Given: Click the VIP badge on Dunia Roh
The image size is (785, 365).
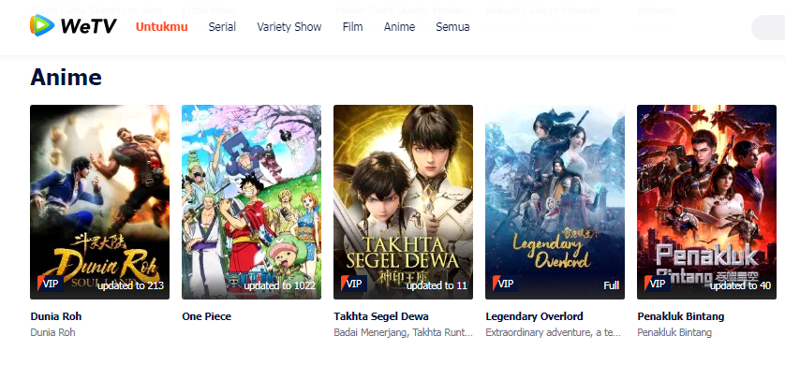Looking at the screenshot, I should 50,284.
